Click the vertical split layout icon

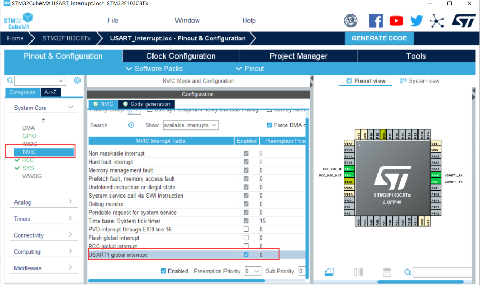[358, 272]
